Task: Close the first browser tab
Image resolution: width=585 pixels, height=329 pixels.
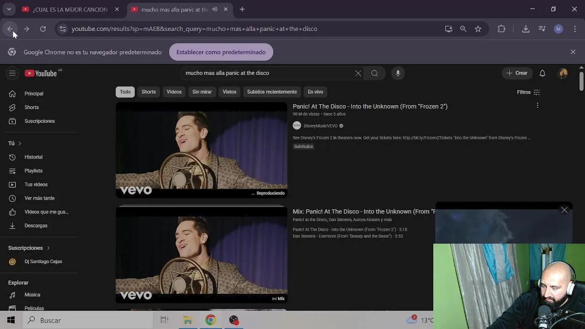Action: [117, 9]
